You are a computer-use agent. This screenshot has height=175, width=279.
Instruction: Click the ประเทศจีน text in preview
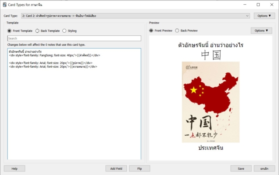[x=211, y=148]
